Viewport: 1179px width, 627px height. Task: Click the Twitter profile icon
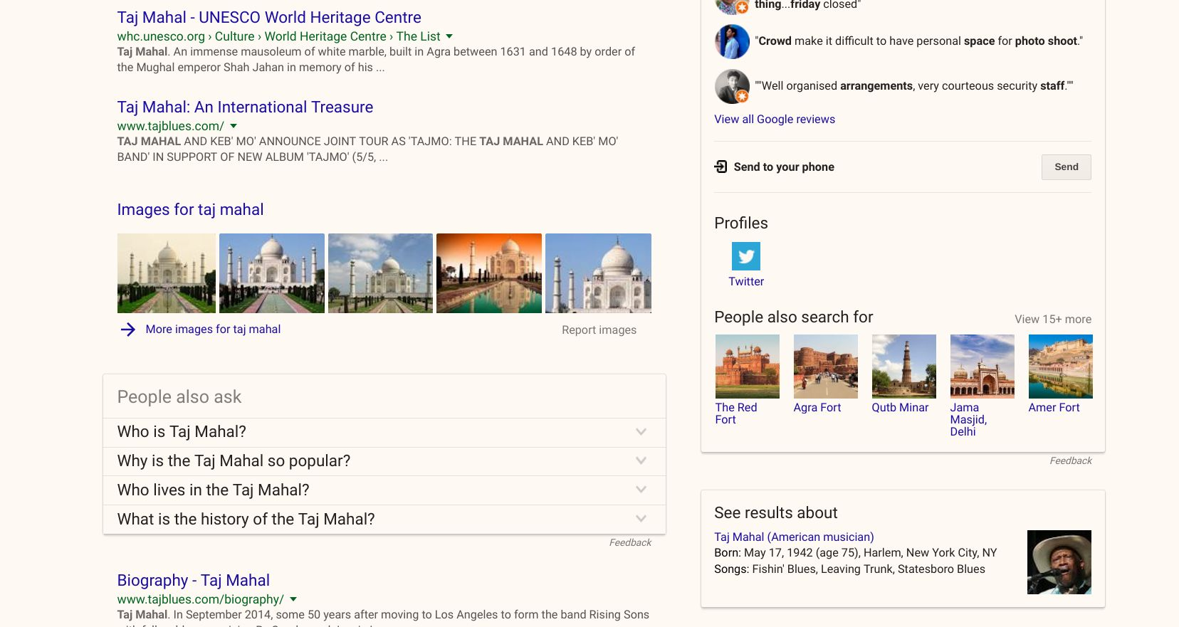745,256
